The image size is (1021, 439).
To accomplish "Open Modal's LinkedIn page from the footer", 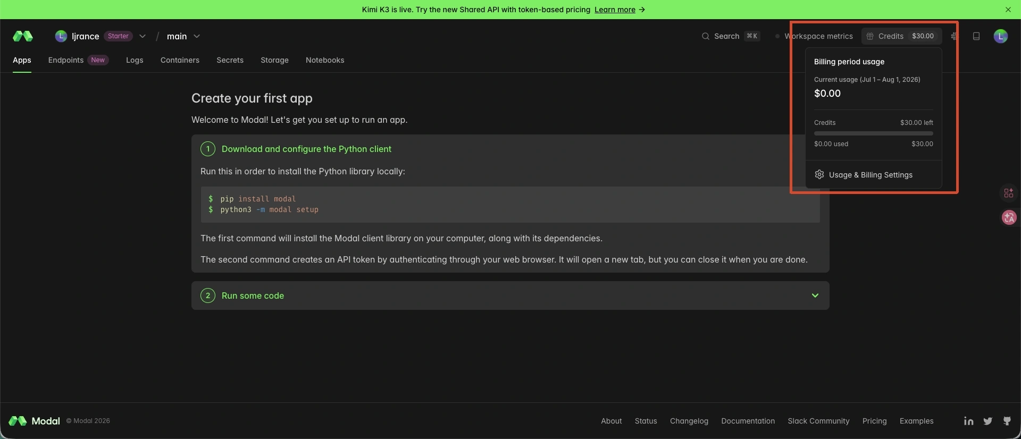I will pyautogui.click(x=969, y=421).
